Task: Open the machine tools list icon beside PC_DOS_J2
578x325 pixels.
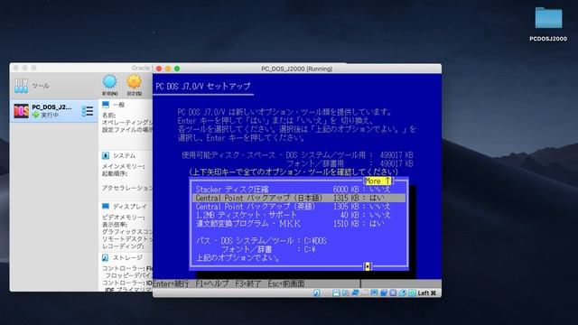Action: [88, 111]
